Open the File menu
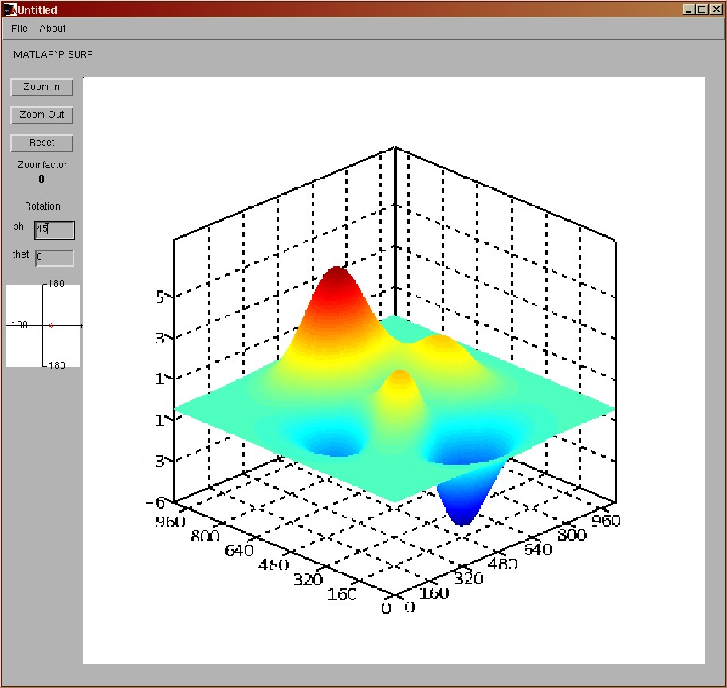The width and height of the screenshot is (727, 688). pos(19,29)
